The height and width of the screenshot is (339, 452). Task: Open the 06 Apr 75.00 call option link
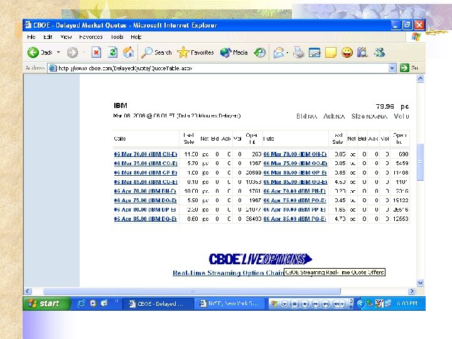pos(146,200)
